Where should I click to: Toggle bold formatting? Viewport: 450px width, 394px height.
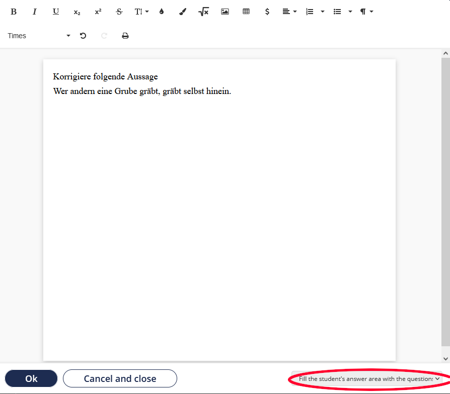pyautogui.click(x=14, y=12)
